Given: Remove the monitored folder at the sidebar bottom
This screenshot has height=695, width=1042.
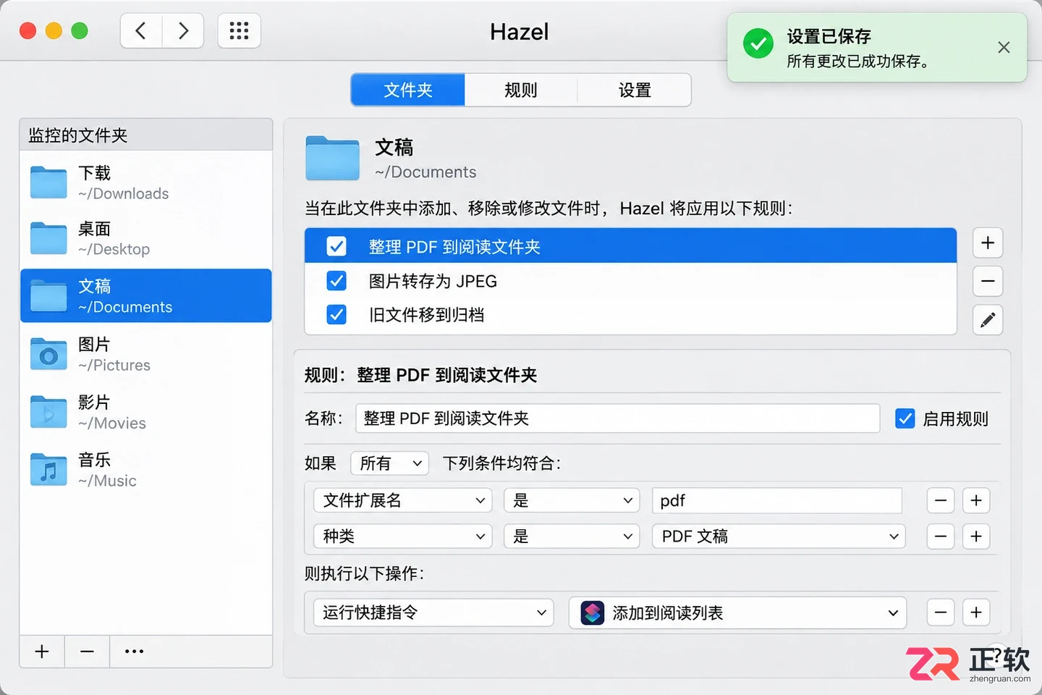Looking at the screenshot, I should tap(87, 652).
